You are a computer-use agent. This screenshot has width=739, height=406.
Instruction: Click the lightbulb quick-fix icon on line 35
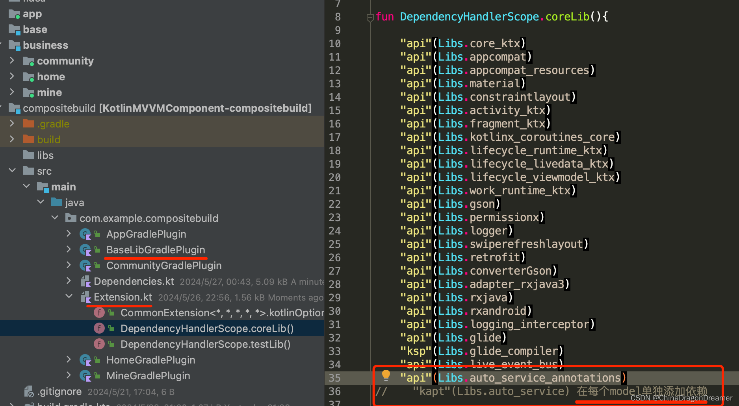coord(386,376)
